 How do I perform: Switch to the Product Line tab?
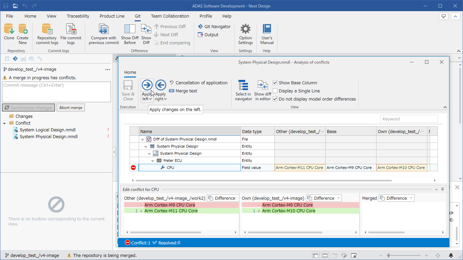[112, 16]
